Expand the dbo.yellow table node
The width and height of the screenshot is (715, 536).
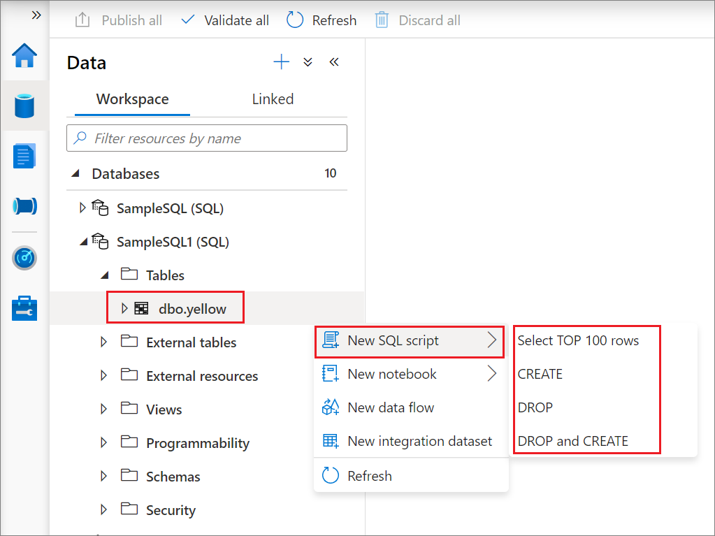tap(124, 308)
